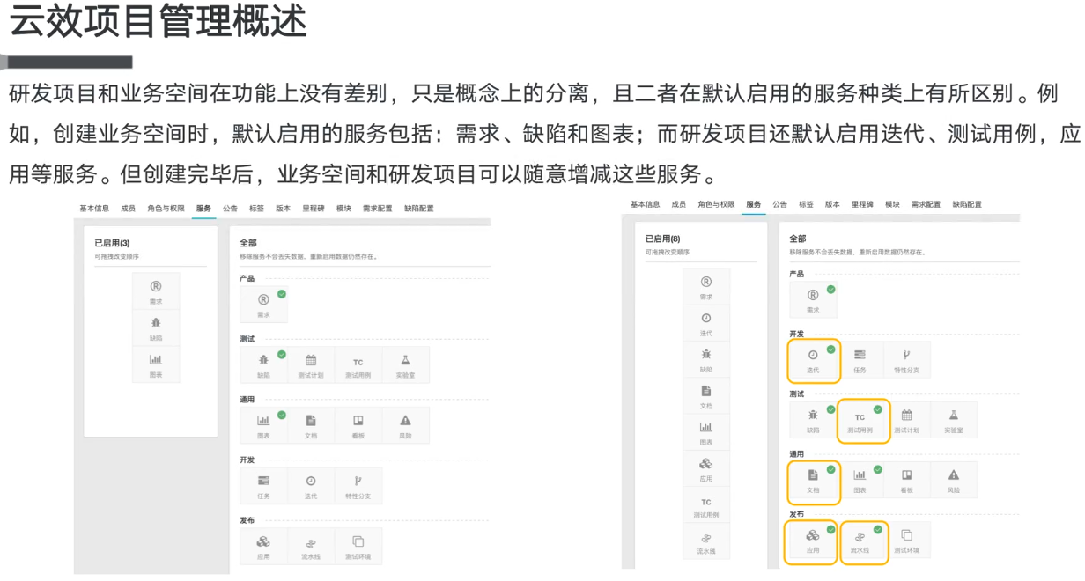Viewport: 1085px width, 581px height.
Task: Select 流水线 tile in left screenshot's 发布 section
Action: [x=311, y=547]
